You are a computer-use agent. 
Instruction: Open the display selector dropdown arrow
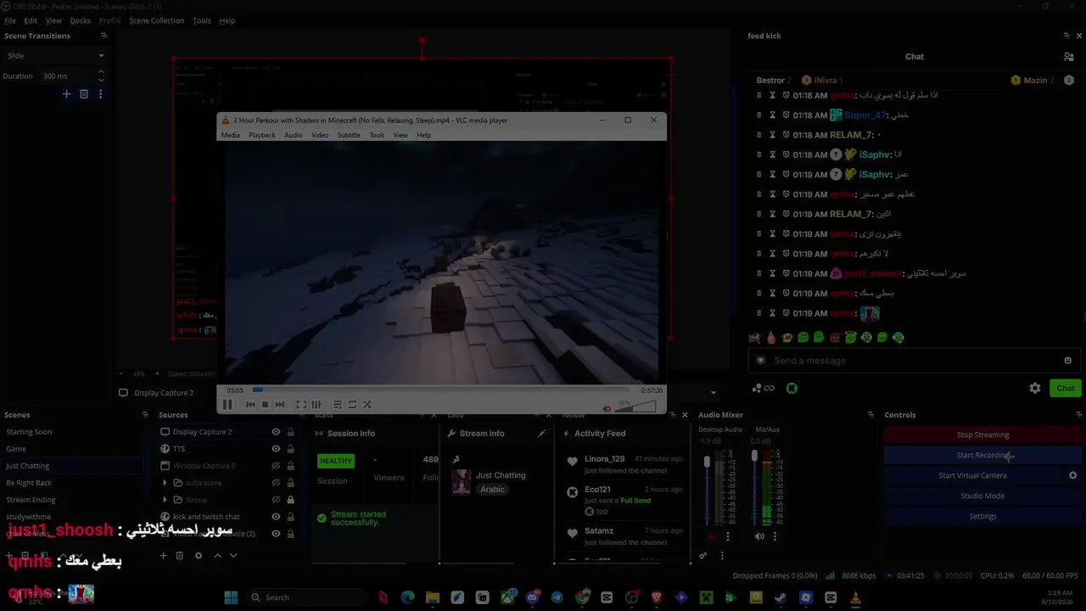coord(713,393)
